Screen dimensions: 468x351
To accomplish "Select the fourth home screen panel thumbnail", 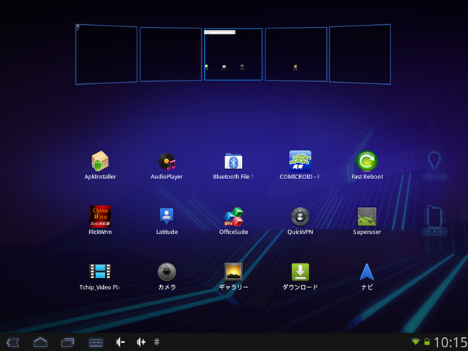I will coord(296,54).
